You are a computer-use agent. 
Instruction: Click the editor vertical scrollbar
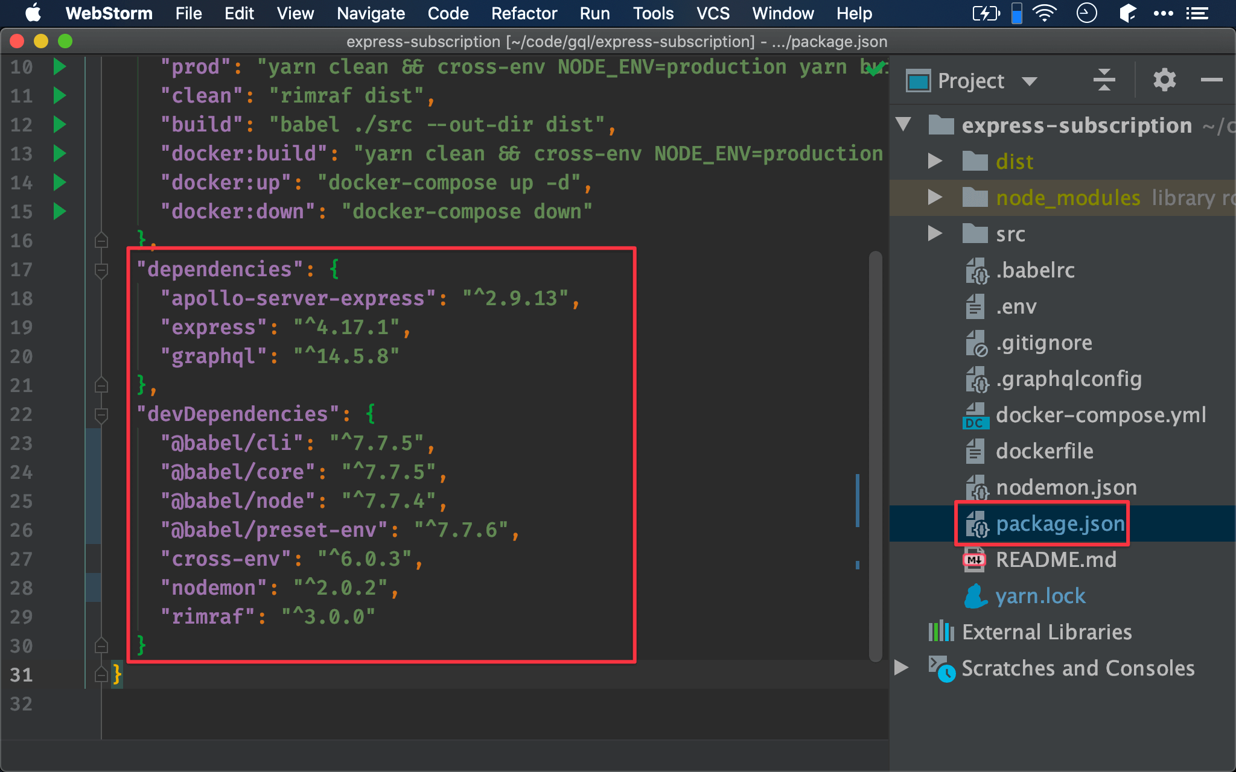tap(876, 456)
